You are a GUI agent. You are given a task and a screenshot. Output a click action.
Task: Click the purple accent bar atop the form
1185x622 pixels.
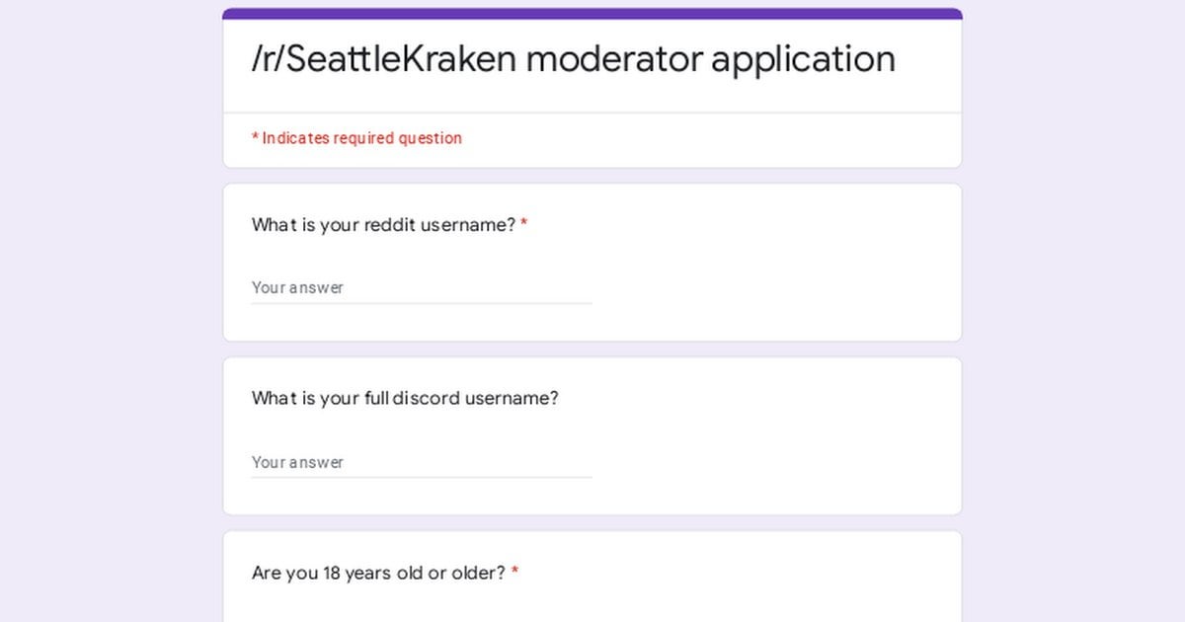pyautogui.click(x=592, y=14)
